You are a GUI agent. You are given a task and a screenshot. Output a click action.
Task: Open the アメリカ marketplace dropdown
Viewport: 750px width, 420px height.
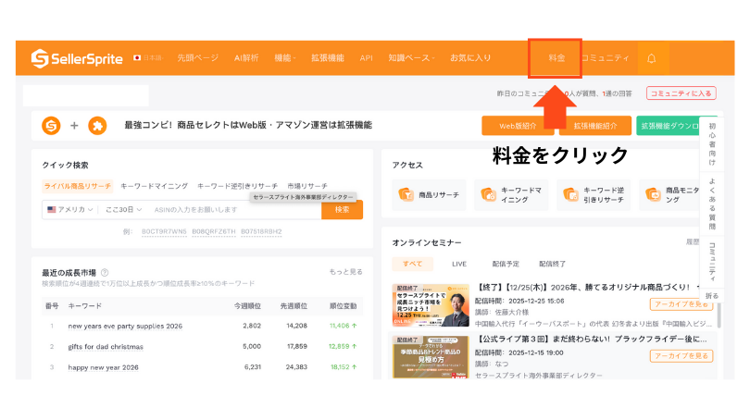(x=70, y=210)
